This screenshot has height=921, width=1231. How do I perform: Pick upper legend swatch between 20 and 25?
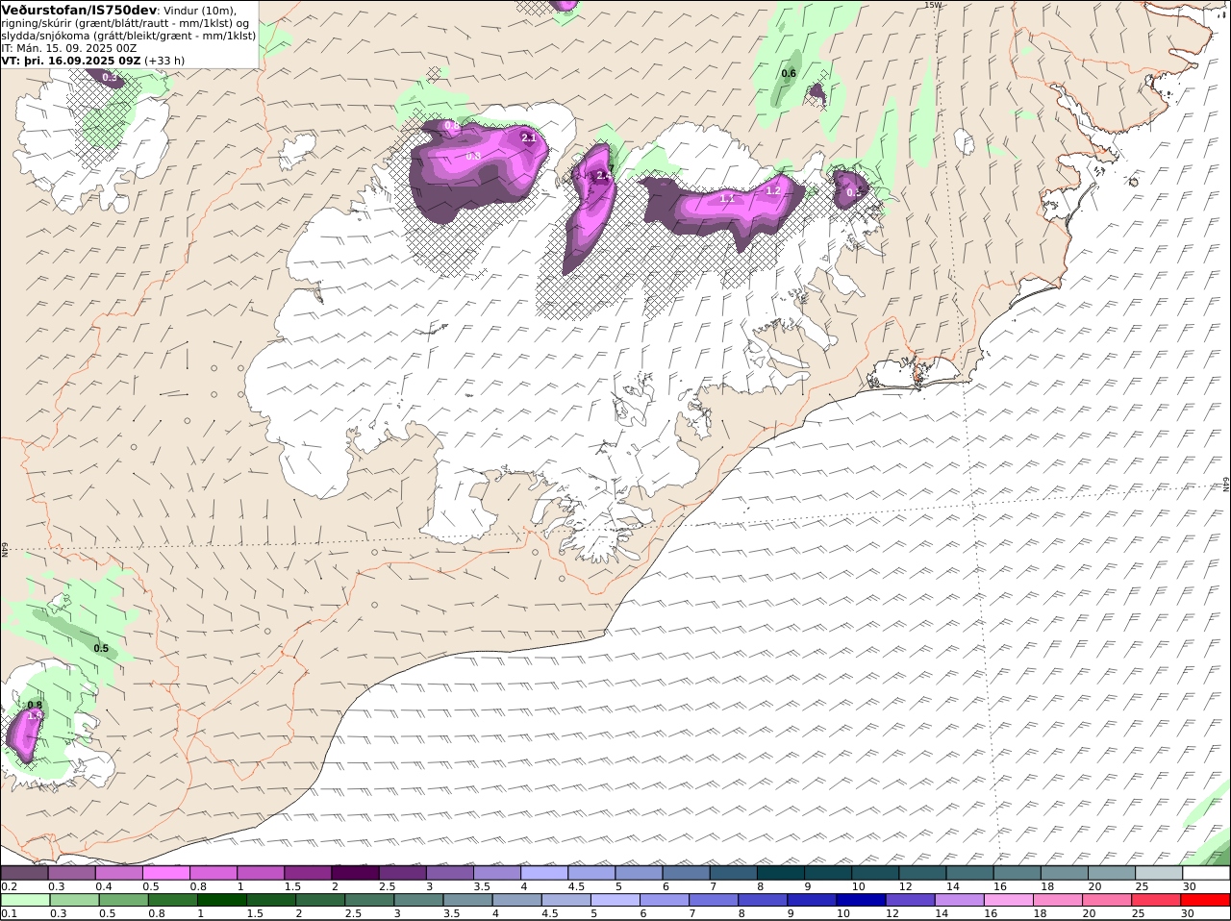click(x=1111, y=873)
